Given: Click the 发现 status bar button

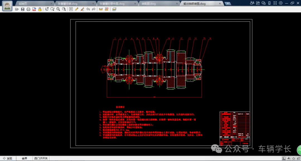Looking at the screenshot, I should pyautogui.click(x=8, y=158).
